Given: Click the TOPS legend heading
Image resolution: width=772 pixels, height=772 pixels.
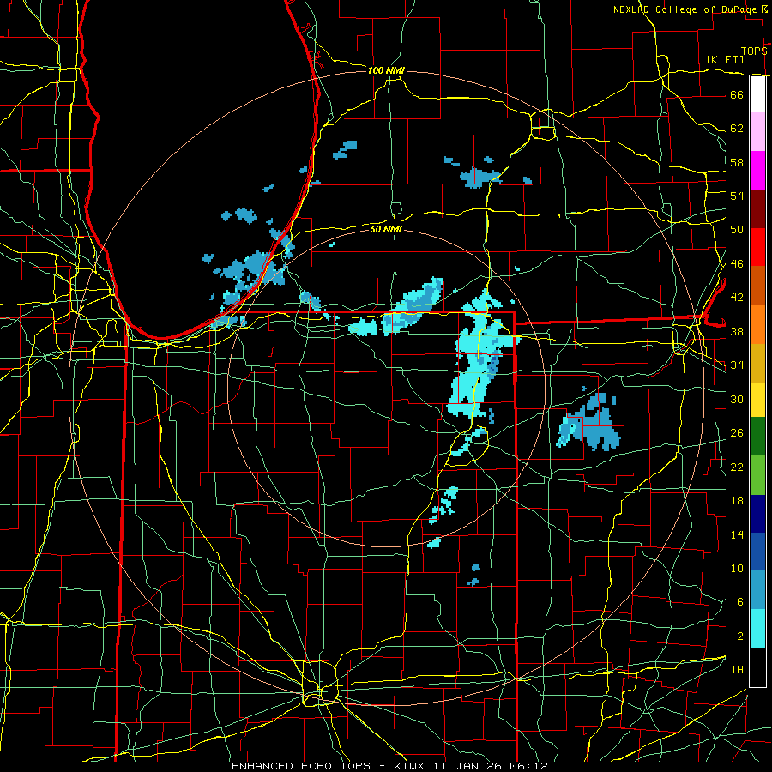Looking at the screenshot, I should 754,51.
